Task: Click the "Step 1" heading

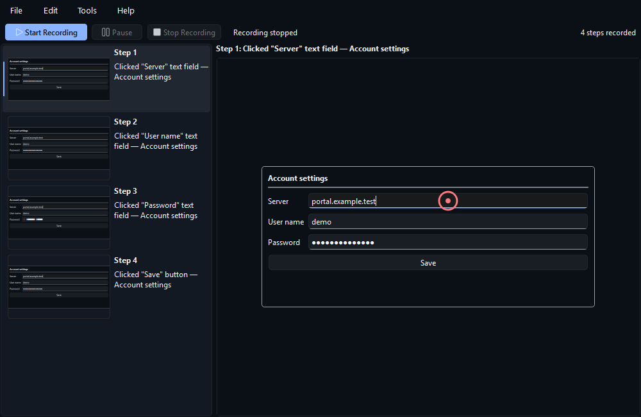Action: click(125, 53)
